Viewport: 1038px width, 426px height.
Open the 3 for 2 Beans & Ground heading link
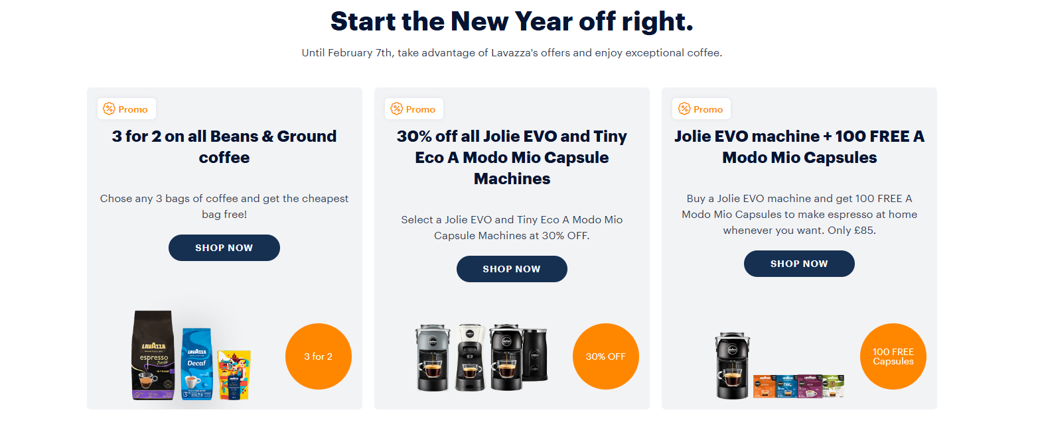pyautogui.click(x=224, y=146)
